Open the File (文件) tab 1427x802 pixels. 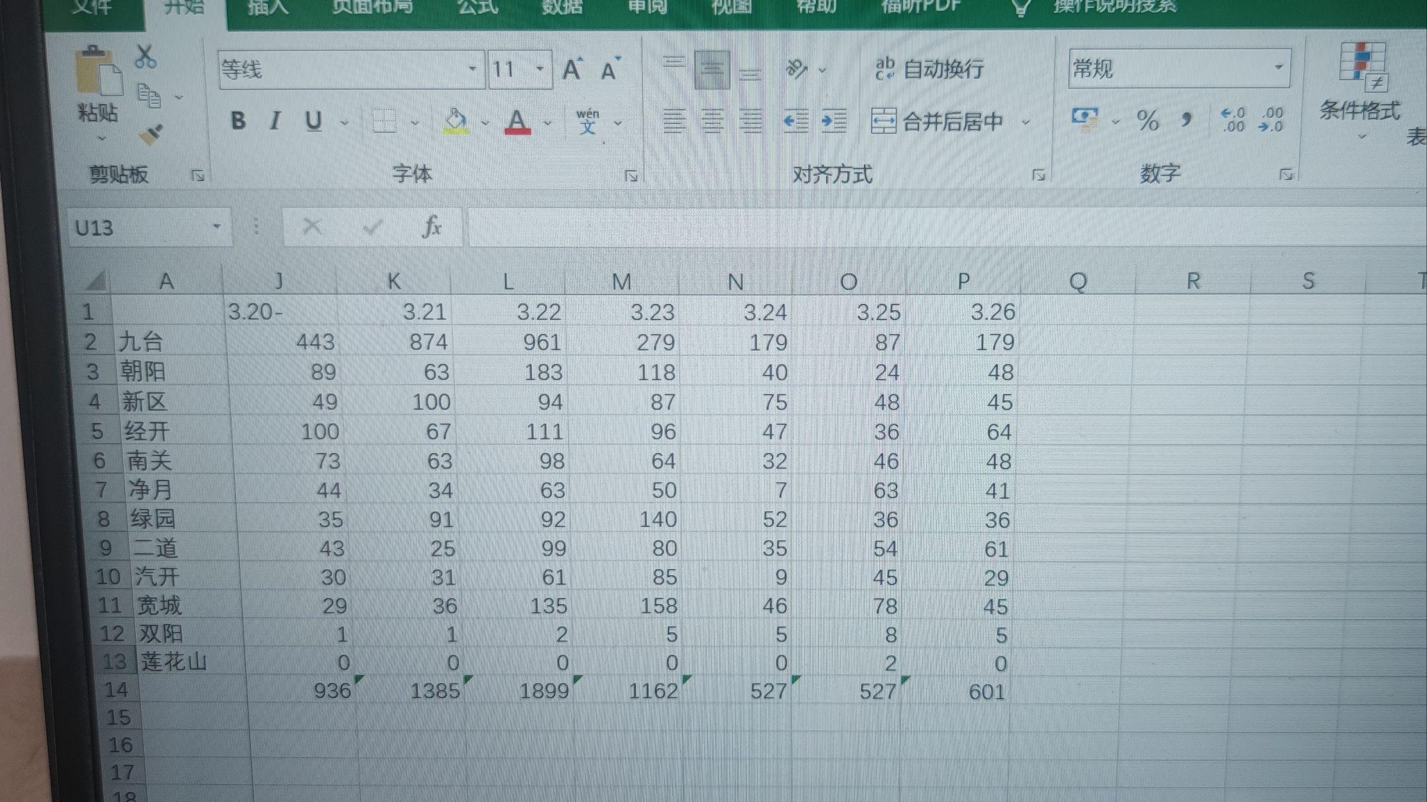point(92,7)
